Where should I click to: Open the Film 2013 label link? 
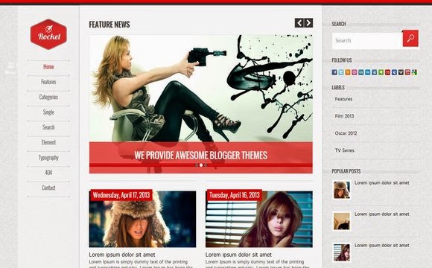[x=344, y=116]
